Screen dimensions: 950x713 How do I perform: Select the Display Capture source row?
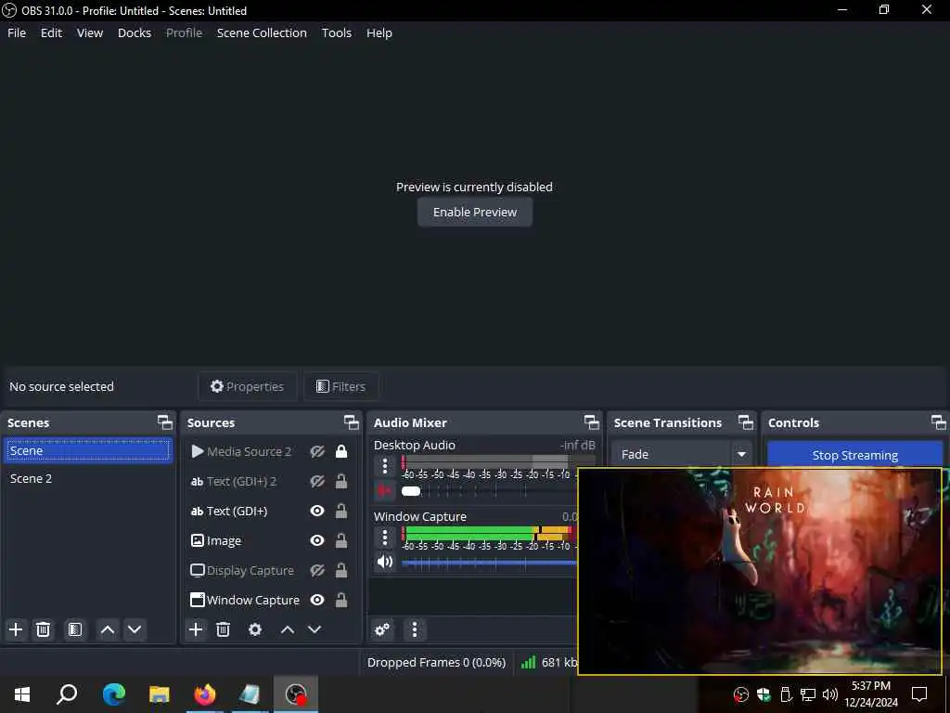[270, 571]
